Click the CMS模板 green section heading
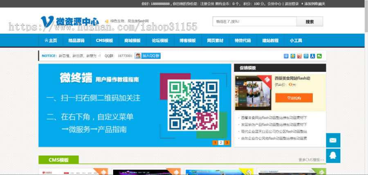368x175 pixels. [58, 160]
